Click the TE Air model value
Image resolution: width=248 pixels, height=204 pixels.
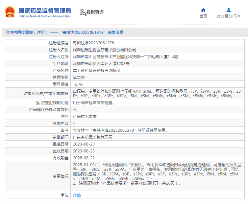tap(78, 84)
